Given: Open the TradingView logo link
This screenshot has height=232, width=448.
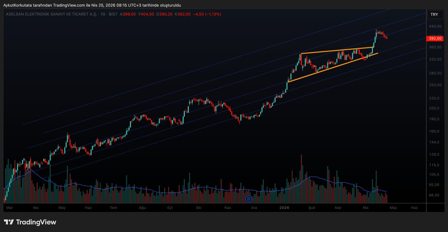Looking at the screenshot, I should 30,222.
